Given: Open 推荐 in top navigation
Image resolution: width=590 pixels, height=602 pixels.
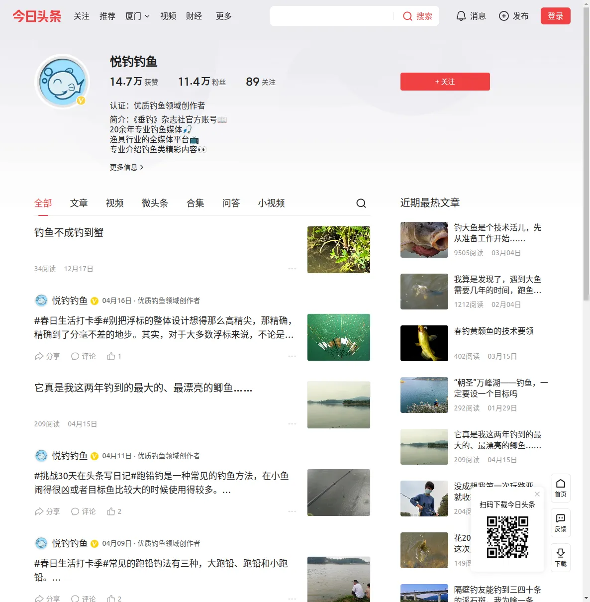Looking at the screenshot, I should tap(107, 16).
